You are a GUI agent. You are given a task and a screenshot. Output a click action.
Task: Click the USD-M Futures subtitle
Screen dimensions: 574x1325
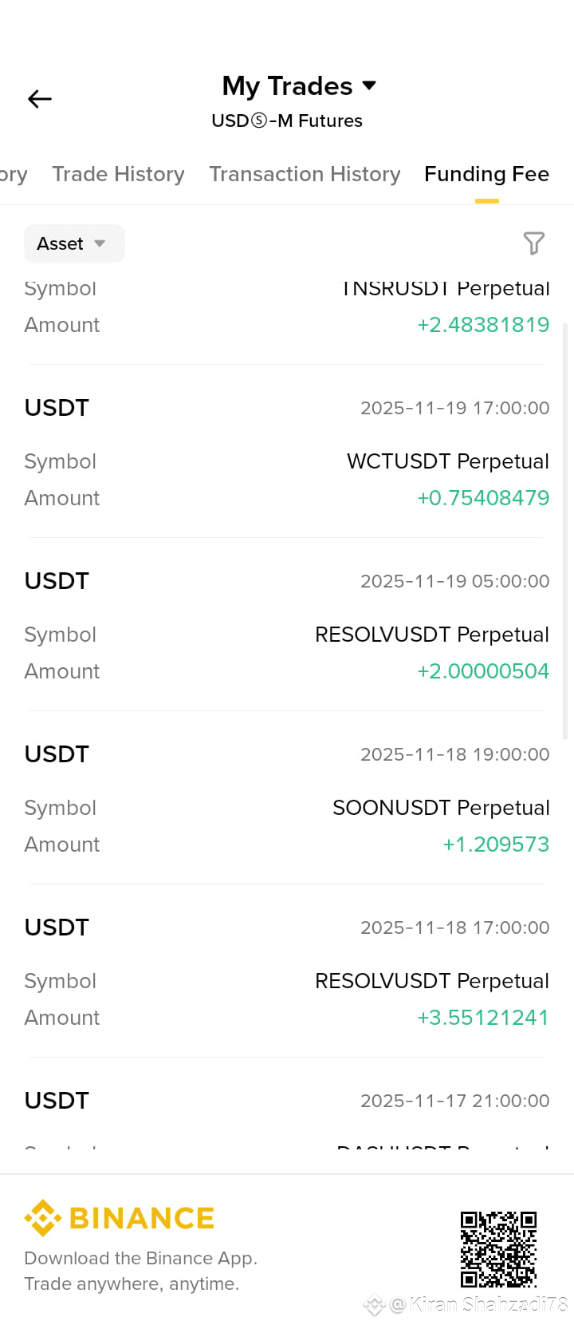pyautogui.click(x=287, y=121)
